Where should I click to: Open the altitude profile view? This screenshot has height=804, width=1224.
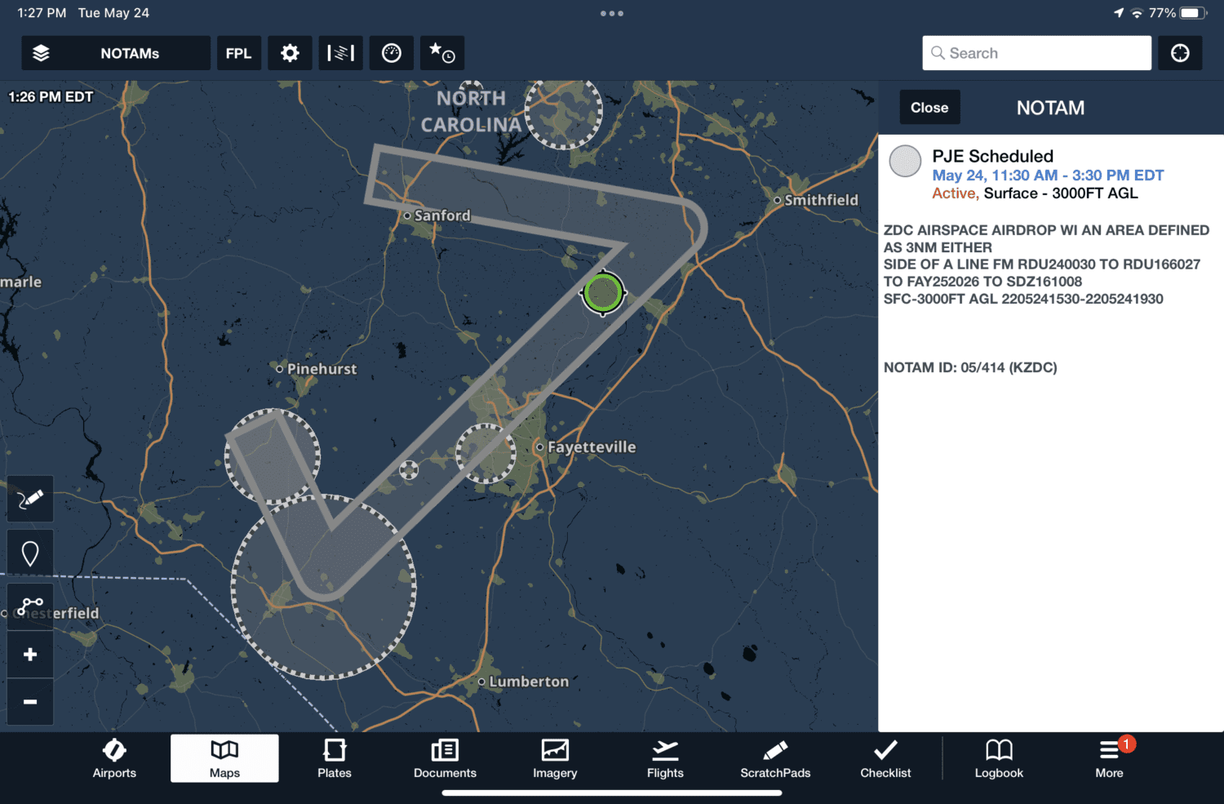340,52
